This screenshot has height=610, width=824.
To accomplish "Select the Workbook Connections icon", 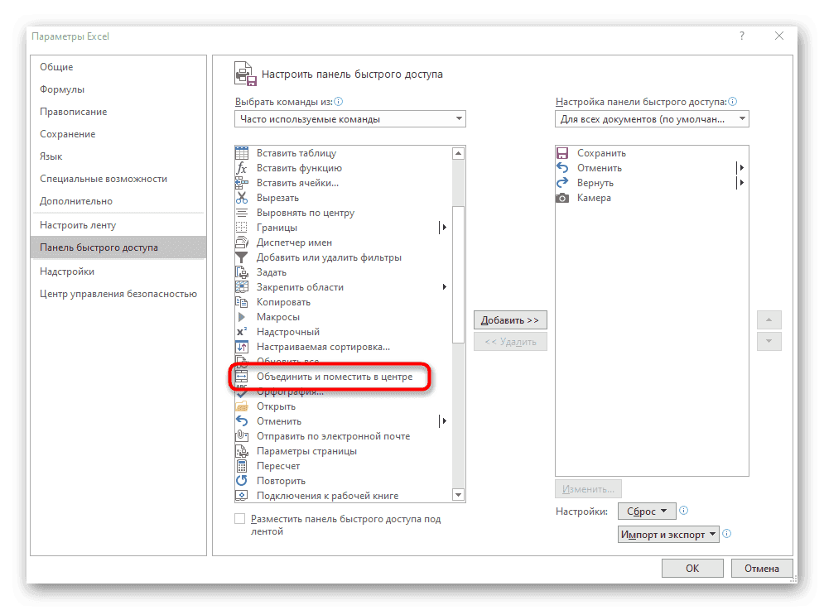I will (x=242, y=496).
